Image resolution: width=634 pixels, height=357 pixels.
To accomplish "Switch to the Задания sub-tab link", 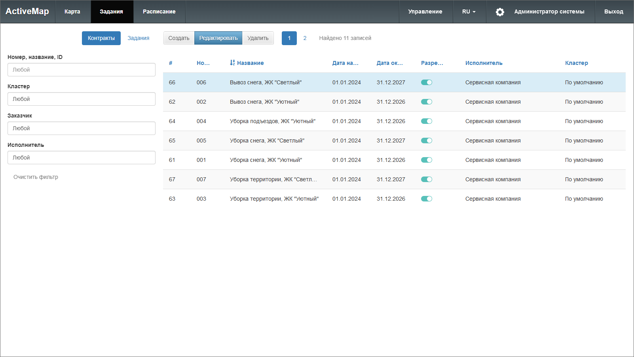I will pyautogui.click(x=139, y=38).
